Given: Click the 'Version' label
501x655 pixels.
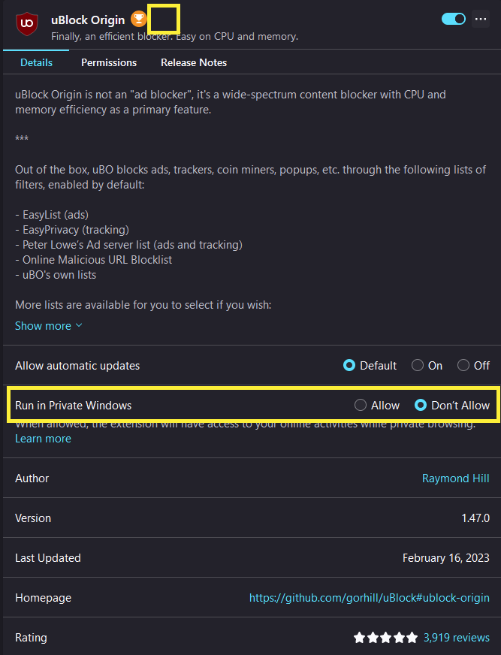Looking at the screenshot, I should click(33, 518).
